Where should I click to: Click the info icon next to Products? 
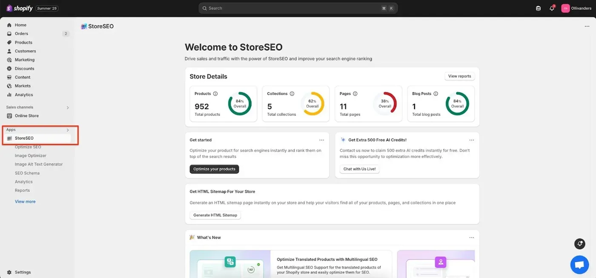[x=215, y=94]
